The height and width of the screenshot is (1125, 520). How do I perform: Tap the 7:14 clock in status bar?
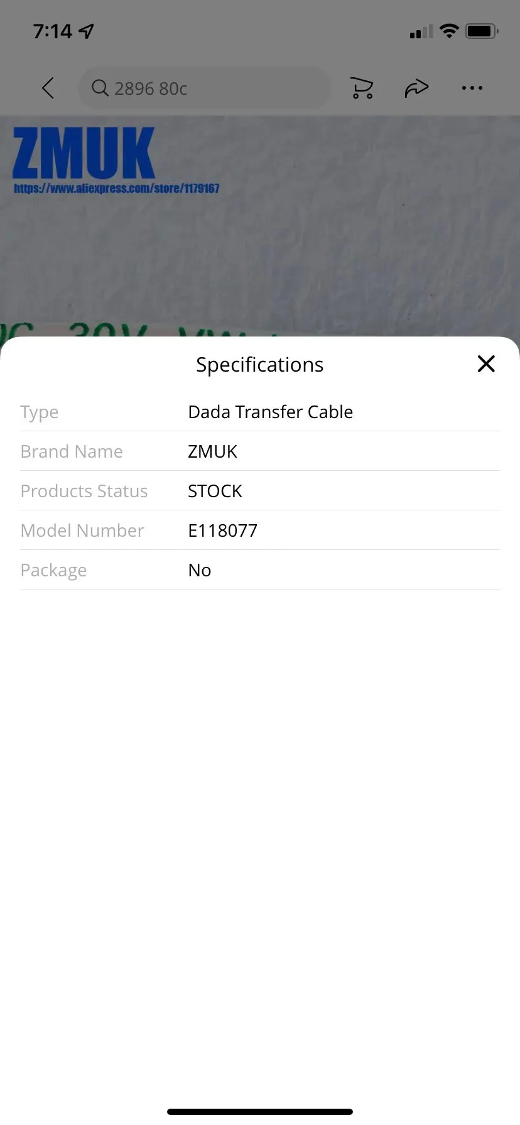pos(53,31)
